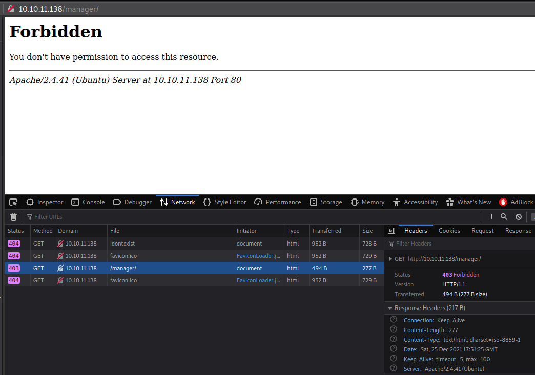Switch to the Console tab
Image resolution: width=535 pixels, height=375 pixels.
tap(88, 202)
